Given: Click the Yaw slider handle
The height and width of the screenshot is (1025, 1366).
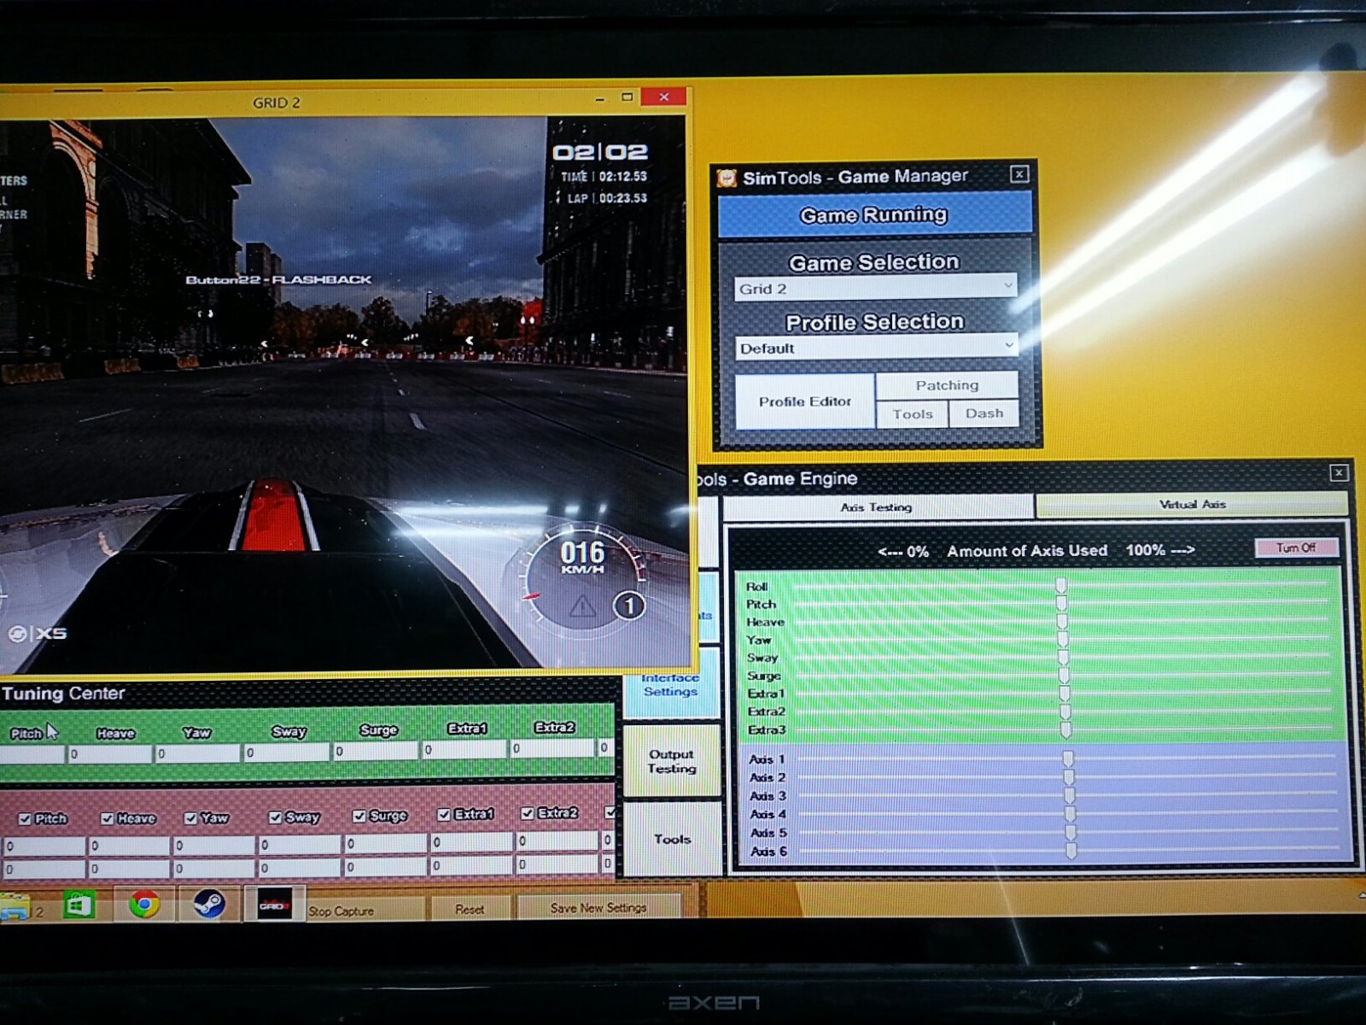Looking at the screenshot, I should click(x=1063, y=639).
